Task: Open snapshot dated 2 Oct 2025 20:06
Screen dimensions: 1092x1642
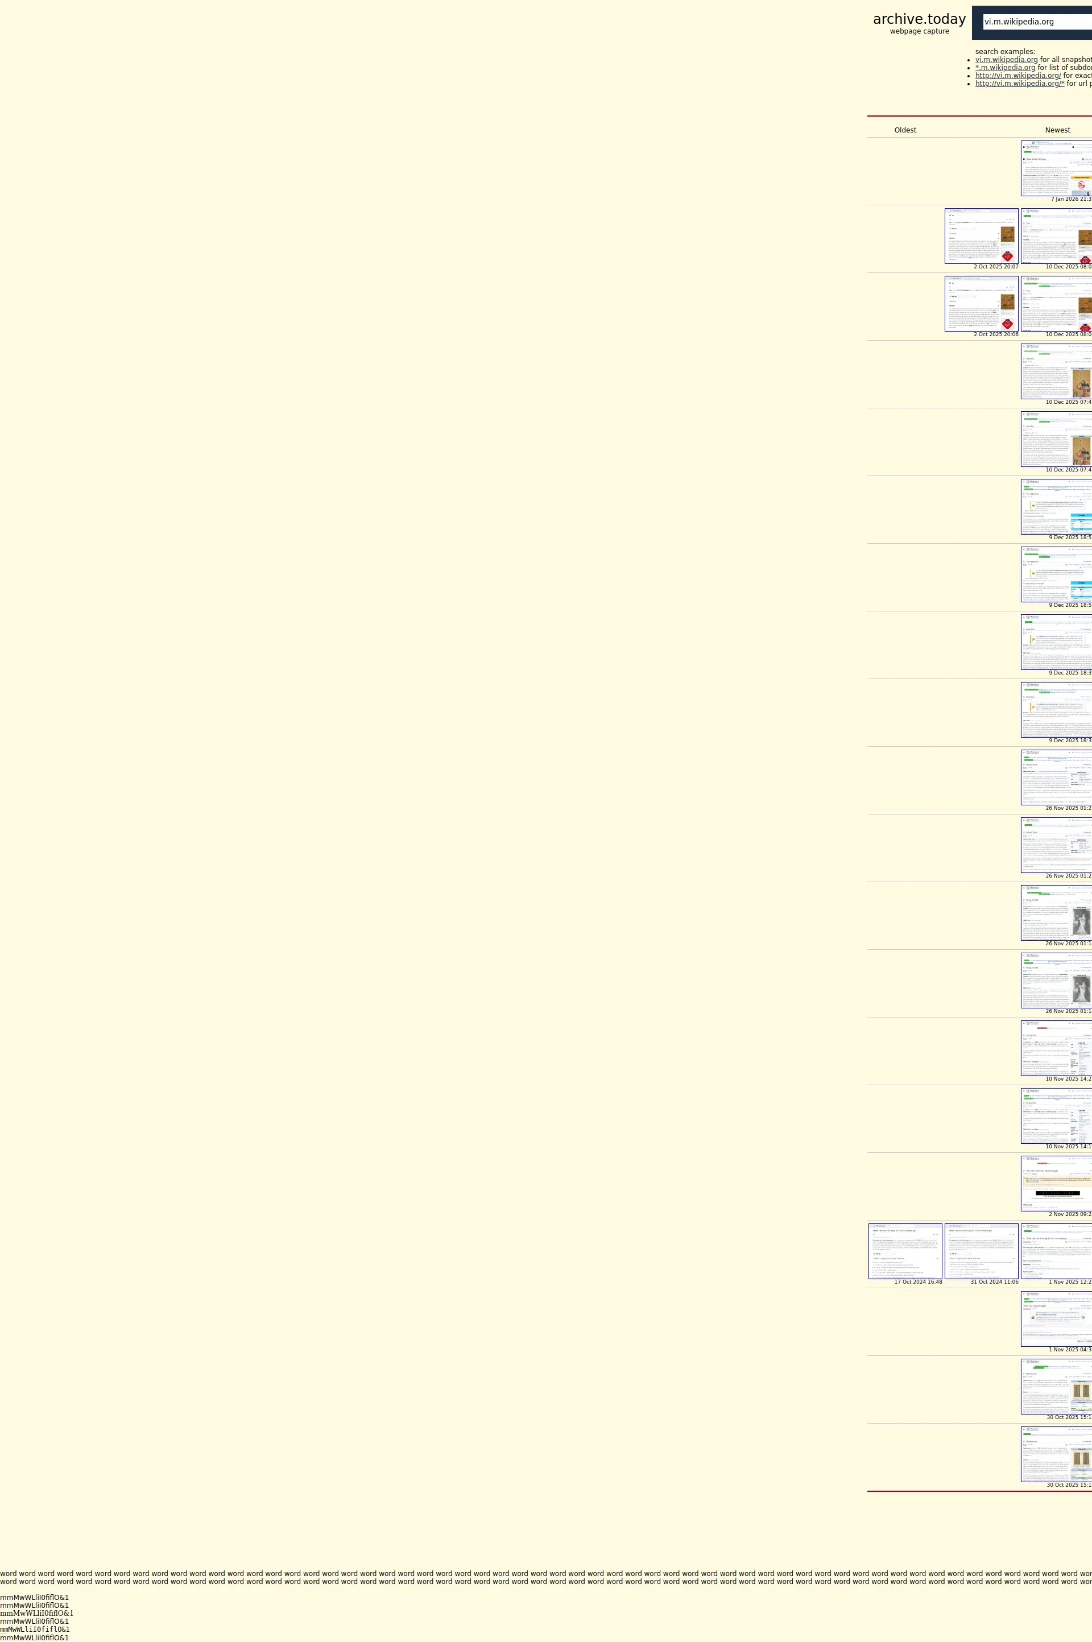Action: coord(981,304)
